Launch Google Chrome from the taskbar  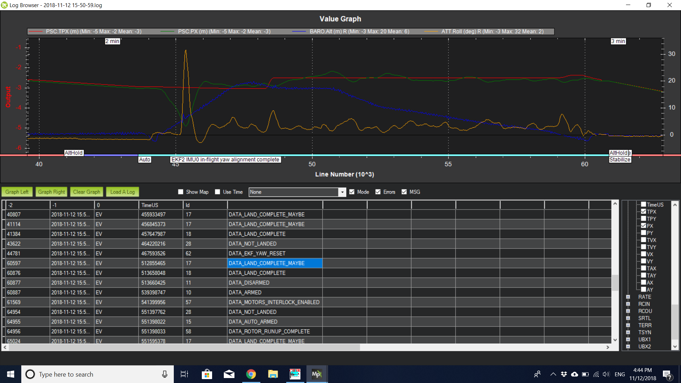point(251,374)
